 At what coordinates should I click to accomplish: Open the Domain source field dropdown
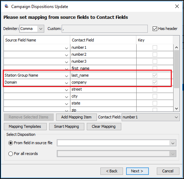(67, 83)
